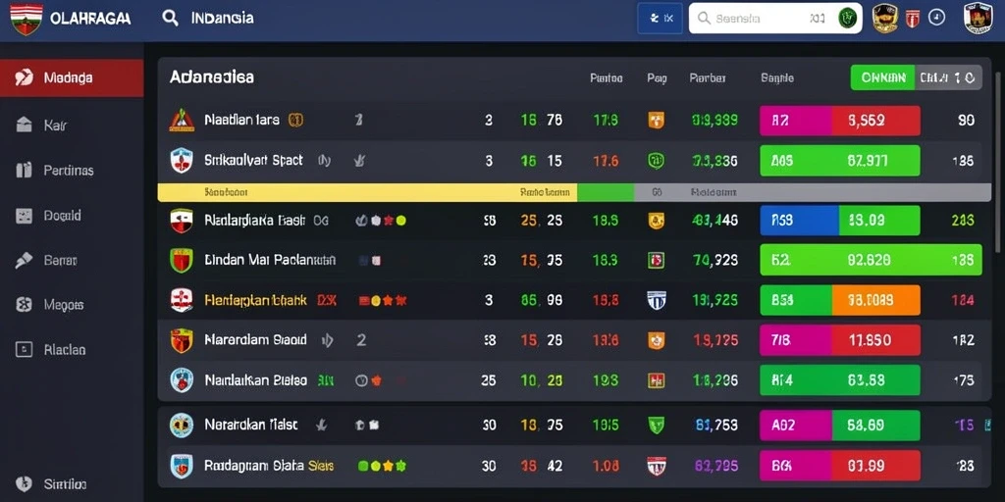Click the green round badge in search box
The width and height of the screenshot is (1005, 502).
[848, 19]
